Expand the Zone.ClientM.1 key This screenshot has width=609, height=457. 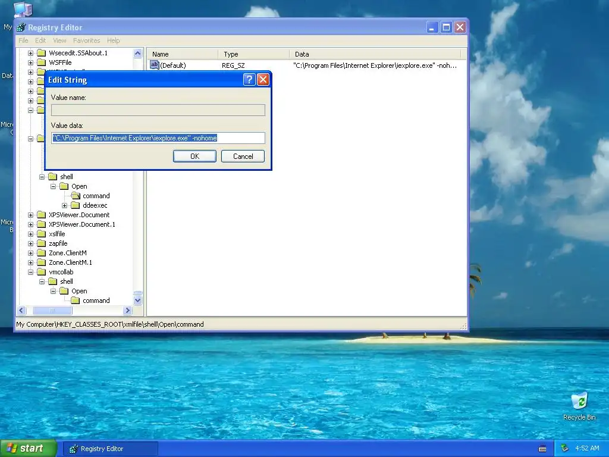31,262
